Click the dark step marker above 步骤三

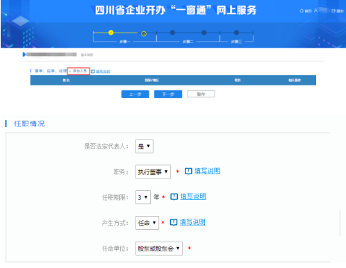(236, 33)
